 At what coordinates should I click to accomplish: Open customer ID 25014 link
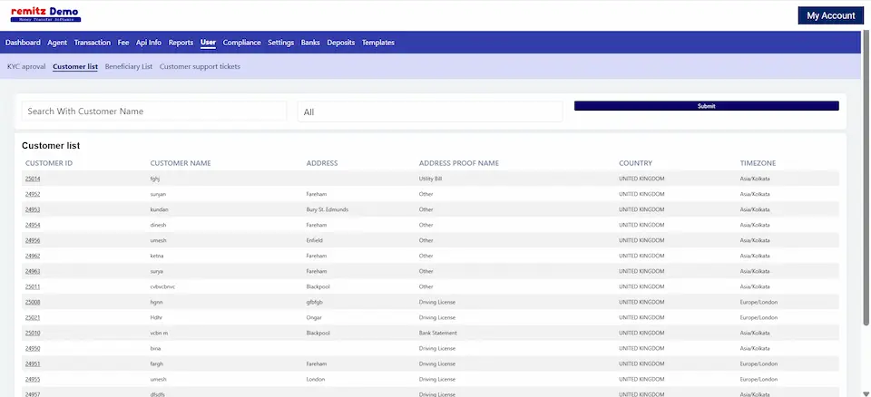tap(33, 179)
